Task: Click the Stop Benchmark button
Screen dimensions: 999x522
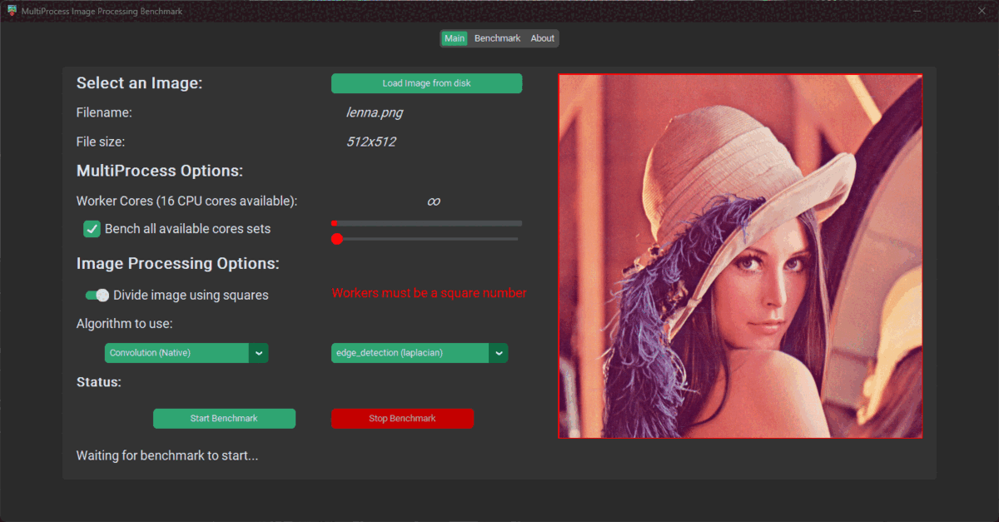Action: click(402, 418)
